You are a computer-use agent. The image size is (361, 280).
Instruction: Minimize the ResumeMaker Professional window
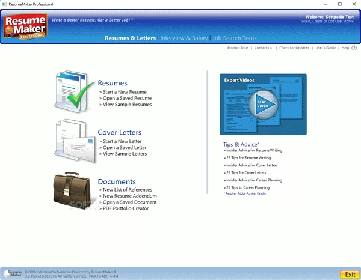(x=326, y=4)
